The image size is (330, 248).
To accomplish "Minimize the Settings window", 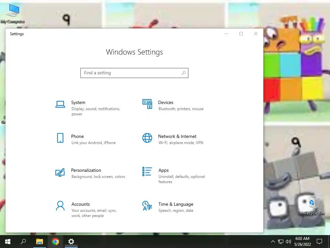I will tap(226, 34).
